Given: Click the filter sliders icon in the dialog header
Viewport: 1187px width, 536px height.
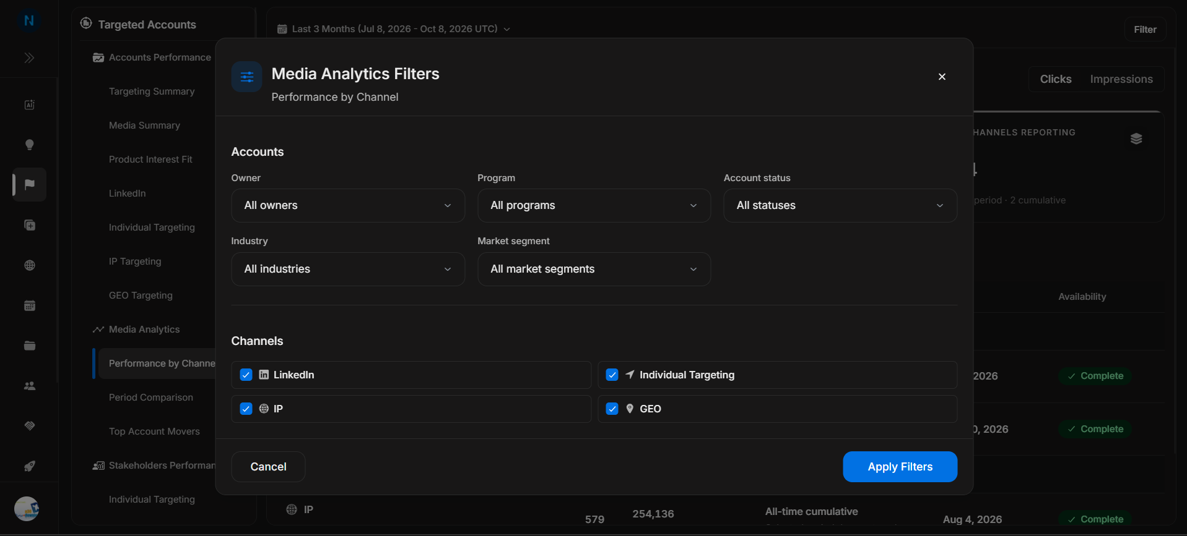Looking at the screenshot, I should [x=246, y=77].
